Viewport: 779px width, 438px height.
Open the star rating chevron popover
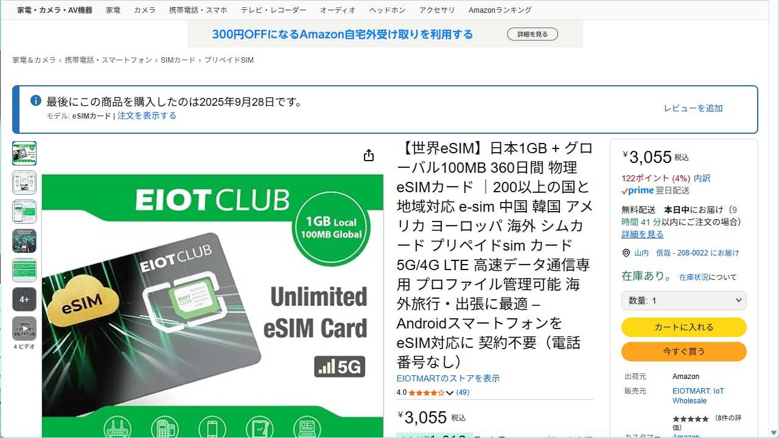point(450,393)
